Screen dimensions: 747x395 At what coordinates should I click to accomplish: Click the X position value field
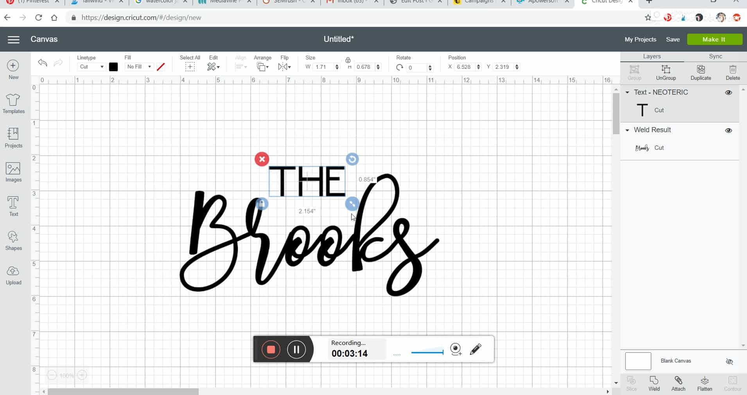(464, 67)
